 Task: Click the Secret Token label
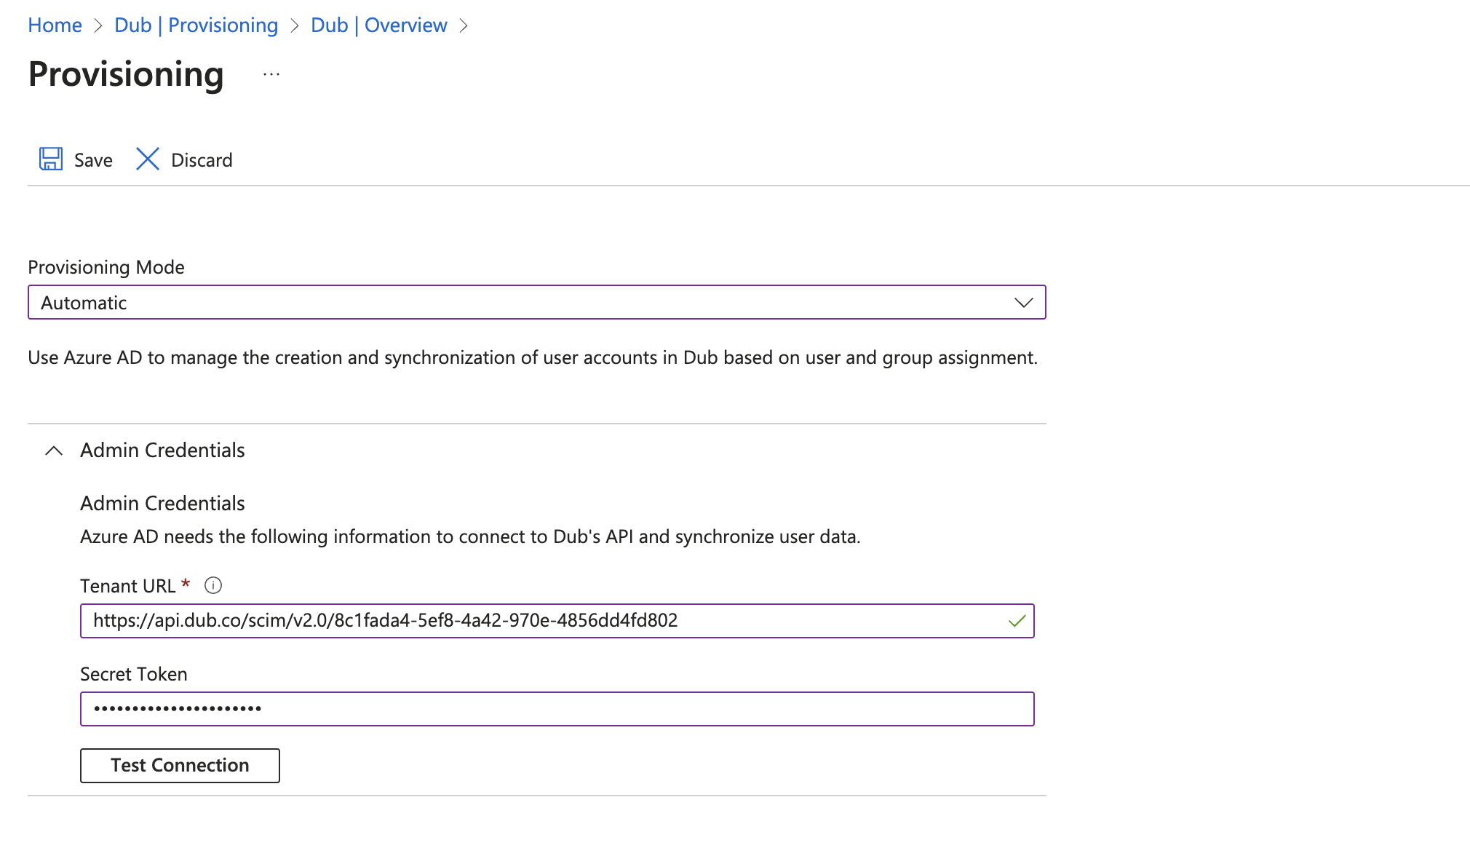[134, 674]
